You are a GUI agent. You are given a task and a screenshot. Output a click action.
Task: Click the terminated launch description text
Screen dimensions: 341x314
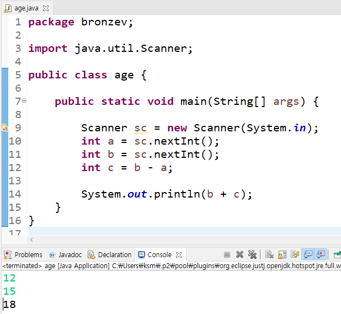pyautogui.click(x=172, y=266)
